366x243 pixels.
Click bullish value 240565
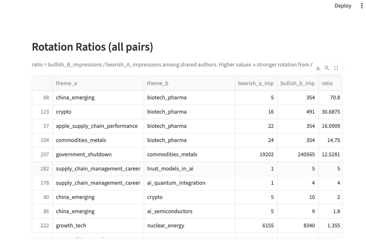click(x=298, y=154)
